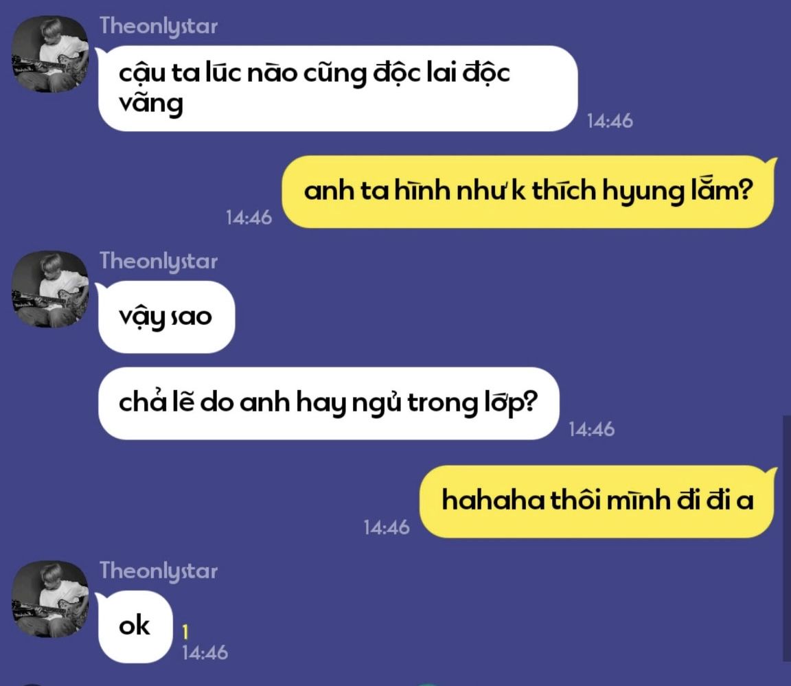Tap Theonlystar's avatar next to 'vậy sao'
The width and height of the screenshot is (791, 686).
[x=50, y=289]
